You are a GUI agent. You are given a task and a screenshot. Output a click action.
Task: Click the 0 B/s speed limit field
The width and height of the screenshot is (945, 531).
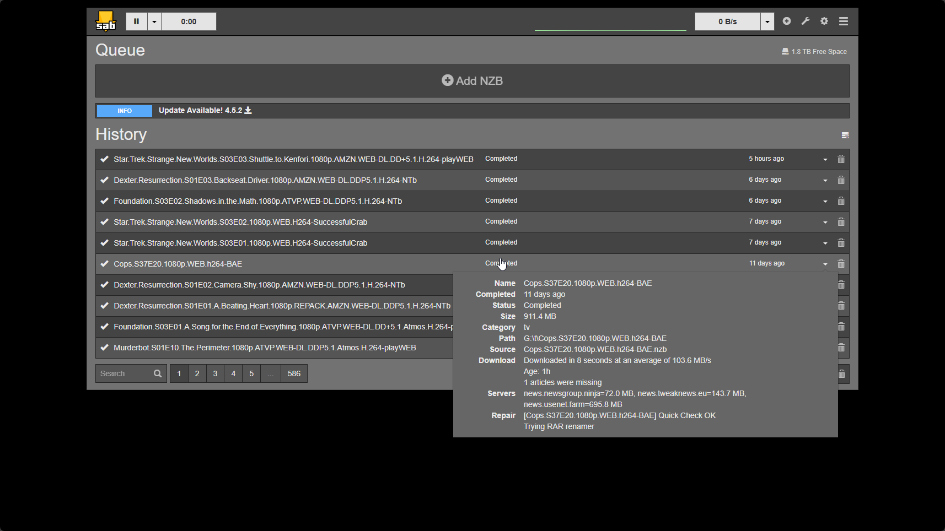pos(728,21)
